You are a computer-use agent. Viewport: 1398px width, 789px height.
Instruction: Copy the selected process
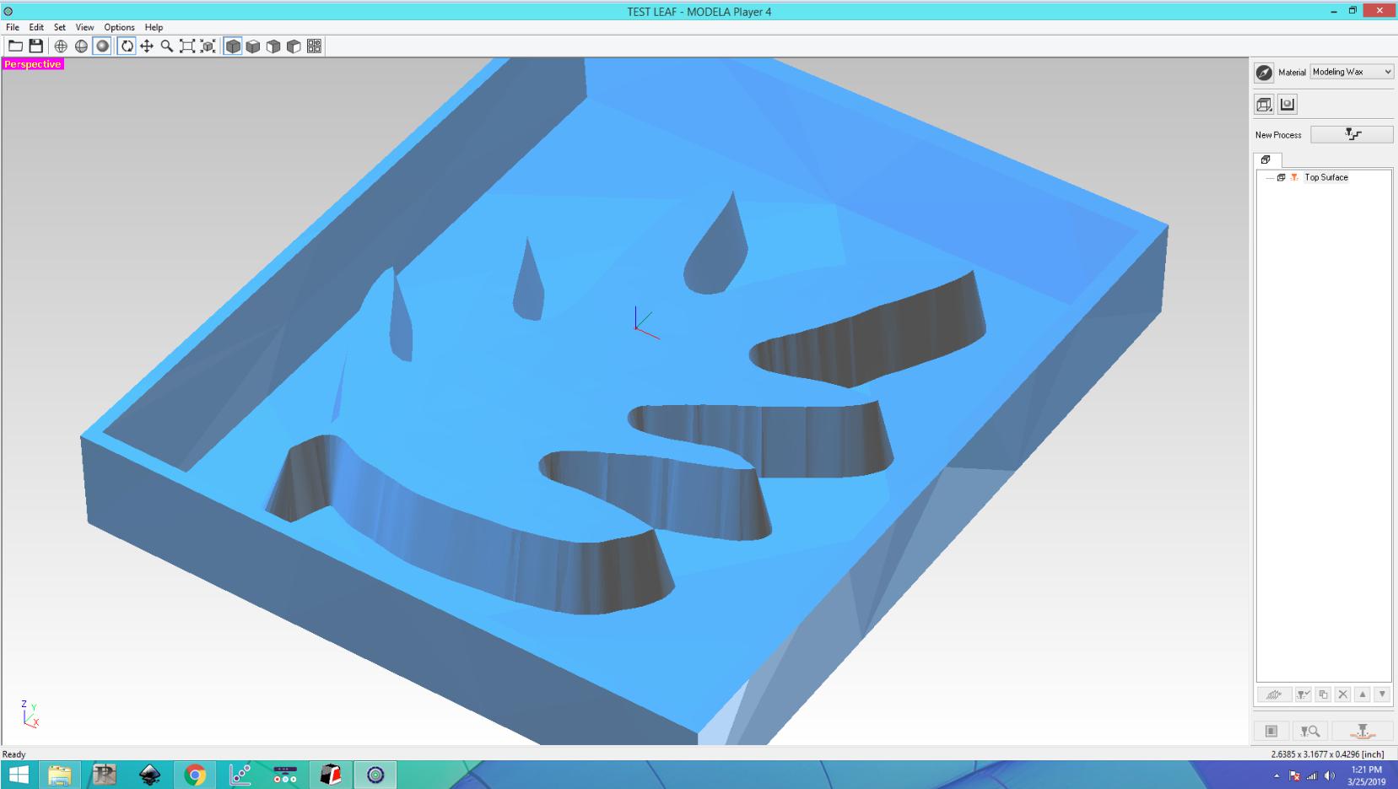click(x=1323, y=694)
